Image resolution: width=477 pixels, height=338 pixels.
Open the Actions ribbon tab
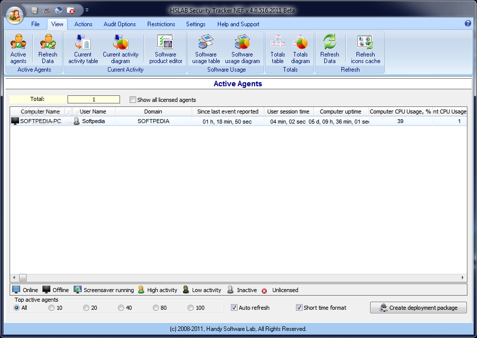tap(83, 24)
